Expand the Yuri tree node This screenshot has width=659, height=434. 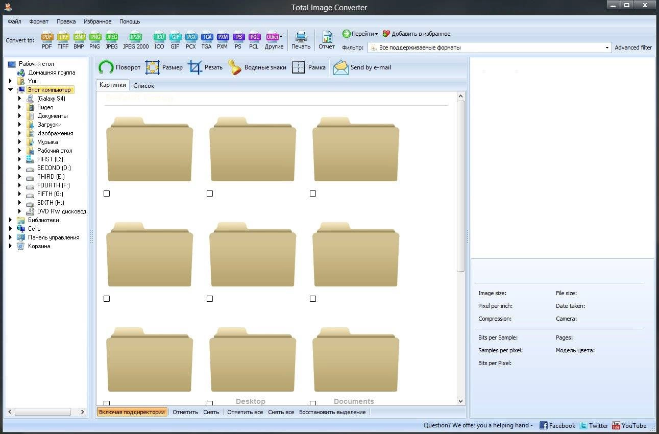pos(10,81)
